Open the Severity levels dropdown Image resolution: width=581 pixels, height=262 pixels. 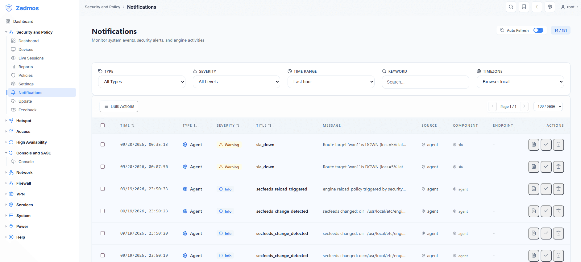(236, 82)
